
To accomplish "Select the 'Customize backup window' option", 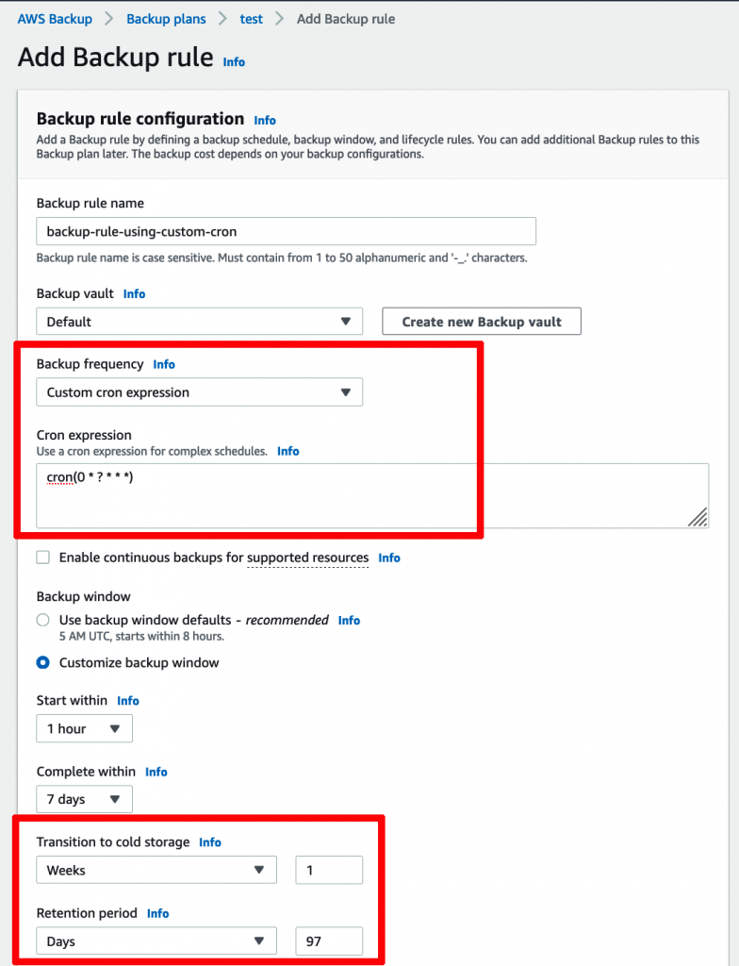I will click(42, 662).
